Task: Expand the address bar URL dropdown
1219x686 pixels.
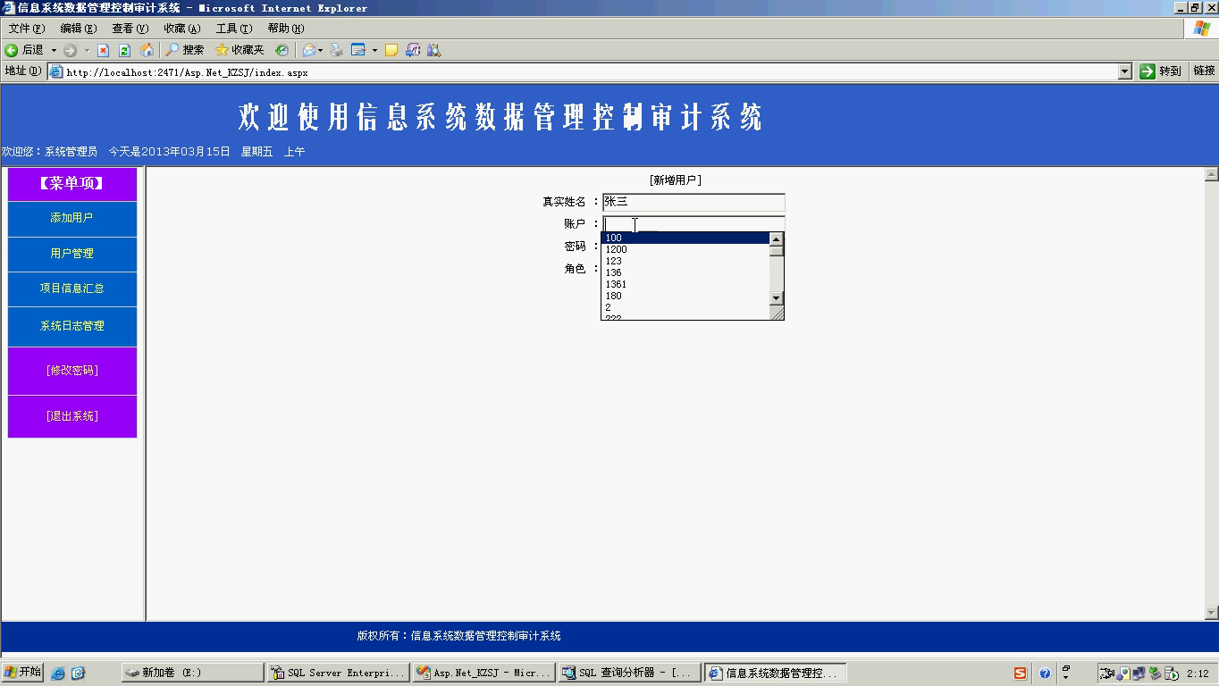Action: coord(1125,71)
